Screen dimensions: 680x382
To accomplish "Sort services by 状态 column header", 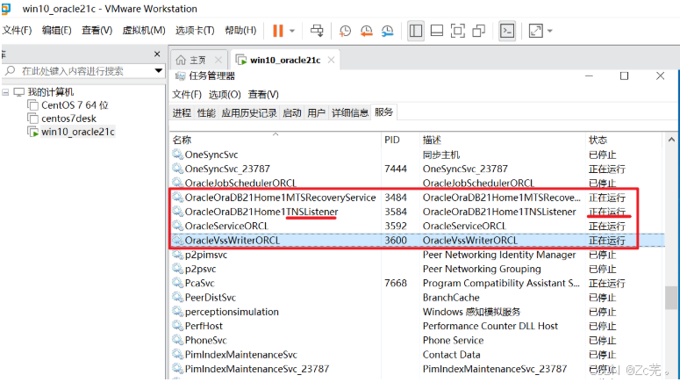I will [624, 140].
